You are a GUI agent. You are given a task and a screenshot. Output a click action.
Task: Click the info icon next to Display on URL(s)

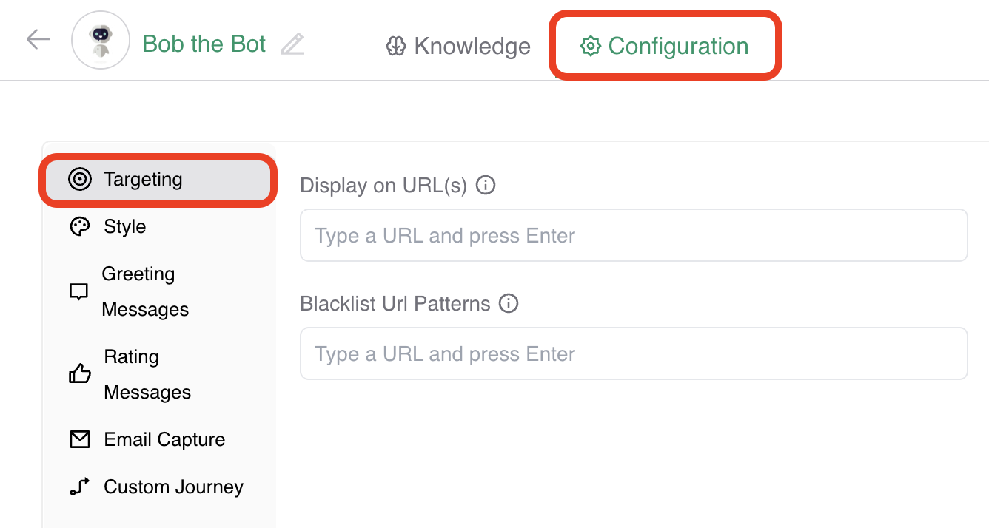point(486,185)
